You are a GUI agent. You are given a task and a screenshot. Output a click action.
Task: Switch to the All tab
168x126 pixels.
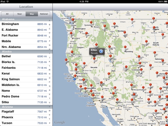(x=7, y=14)
